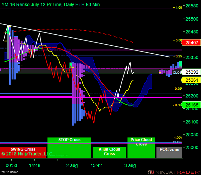201x175 pixels.
Task: Click the + 1,00 deviation label
Action: 178,8
